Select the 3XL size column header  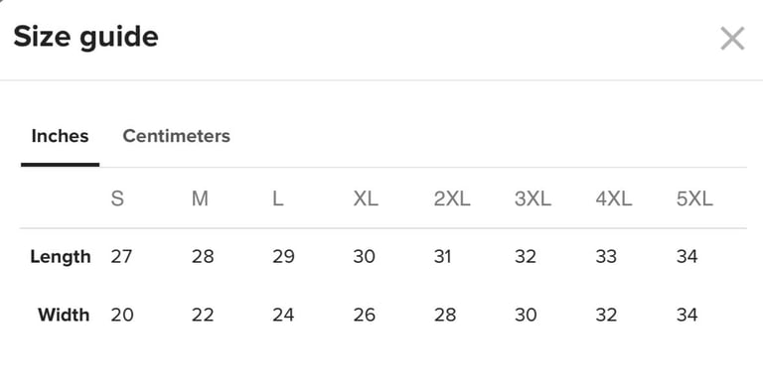click(x=533, y=198)
